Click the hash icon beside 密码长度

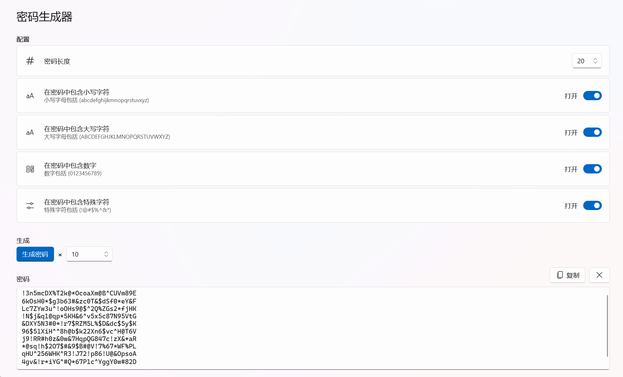[30, 61]
